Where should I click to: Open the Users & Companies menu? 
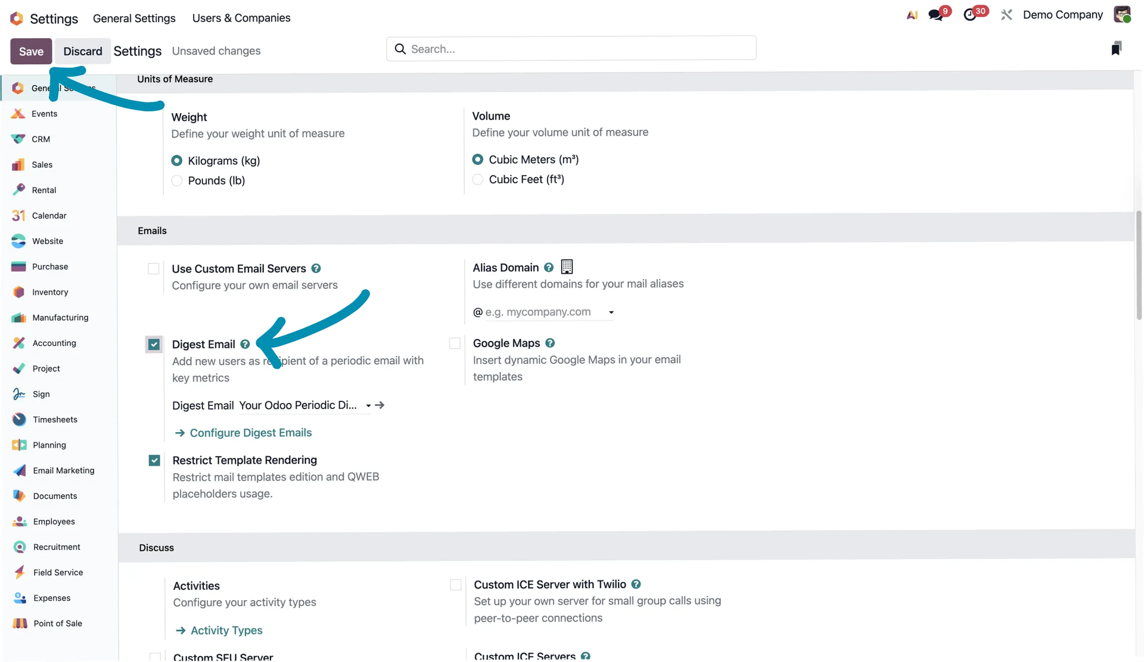tap(241, 18)
